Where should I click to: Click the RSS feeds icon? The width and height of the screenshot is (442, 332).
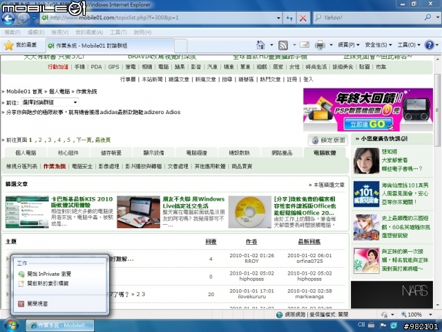click(283, 45)
